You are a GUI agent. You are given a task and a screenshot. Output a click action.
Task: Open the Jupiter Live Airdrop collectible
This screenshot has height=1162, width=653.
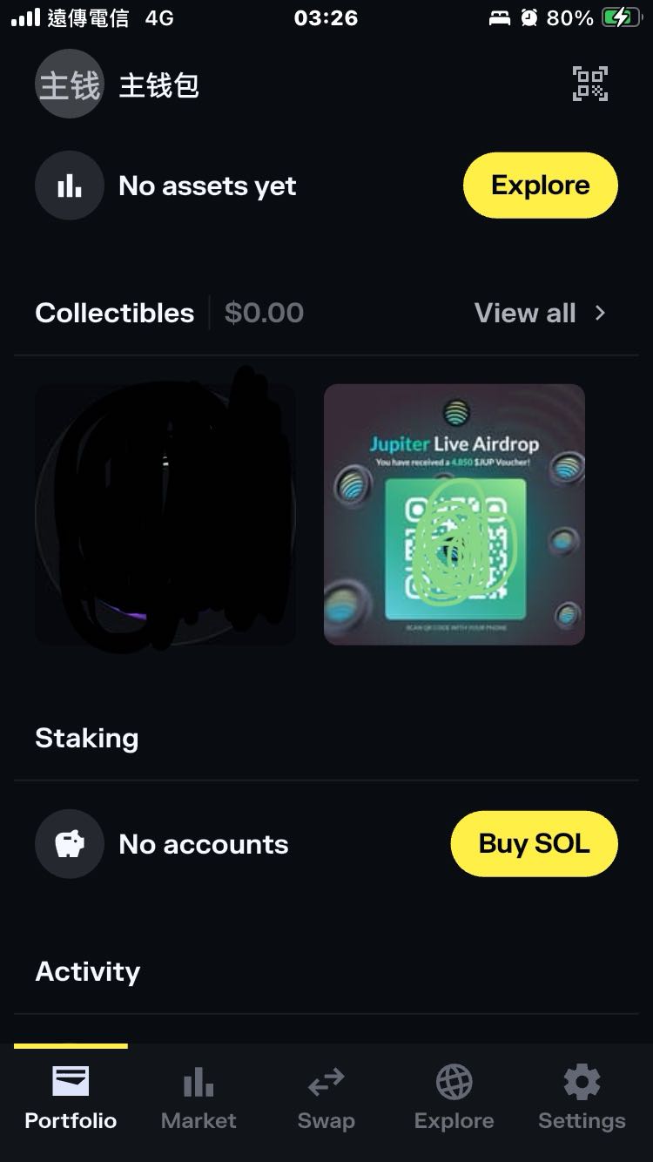454,514
